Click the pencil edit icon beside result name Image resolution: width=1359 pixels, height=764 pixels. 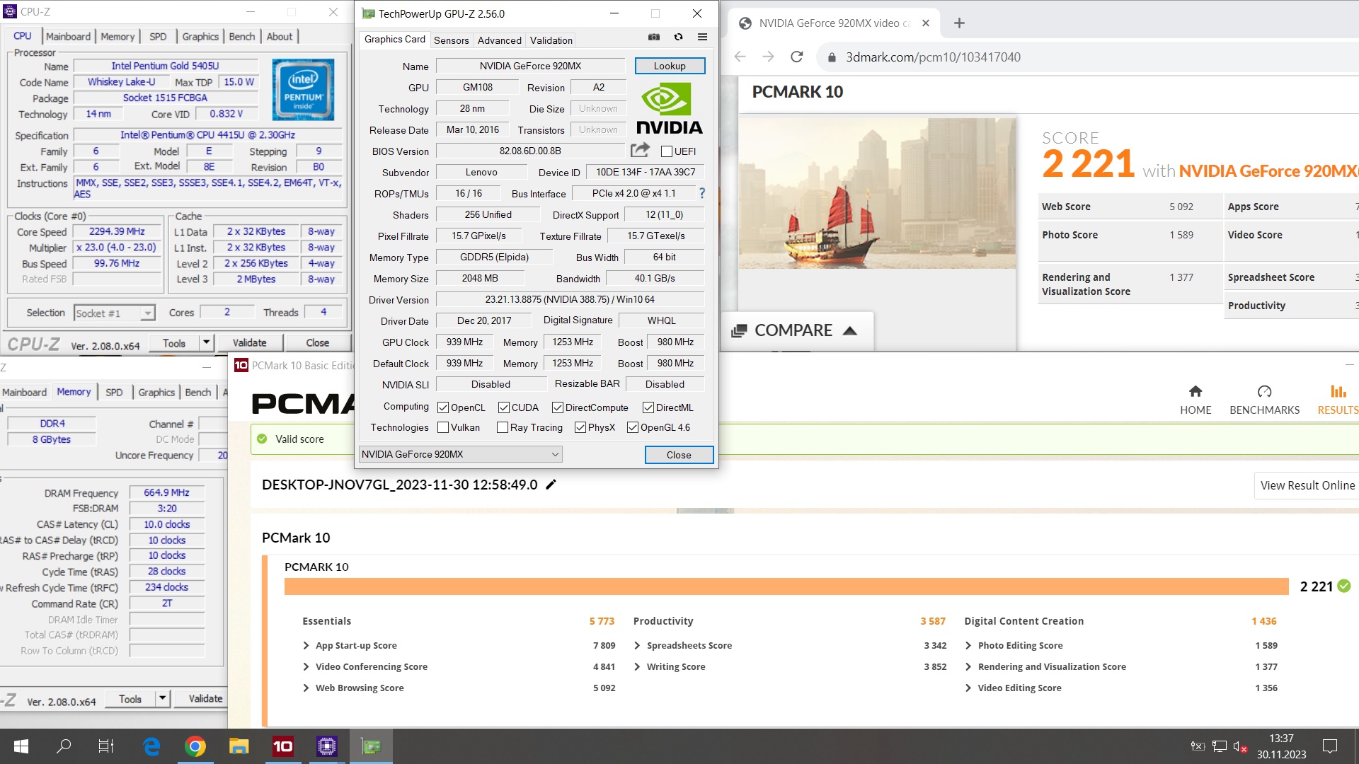551,485
